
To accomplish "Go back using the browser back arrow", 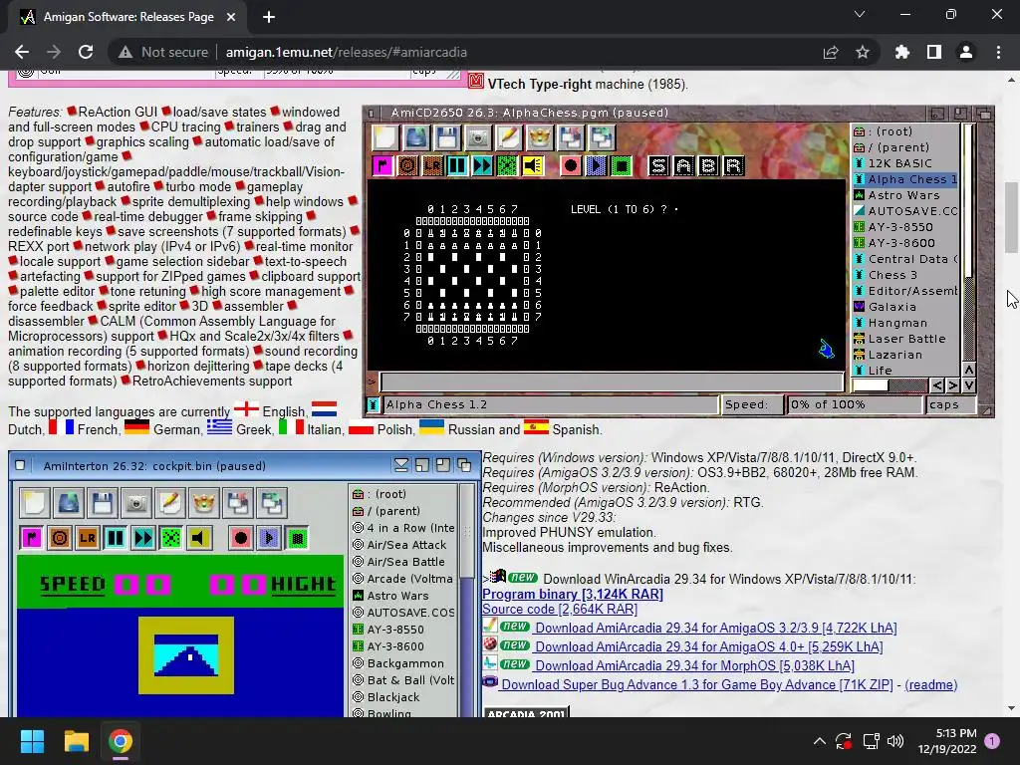I will tap(22, 52).
